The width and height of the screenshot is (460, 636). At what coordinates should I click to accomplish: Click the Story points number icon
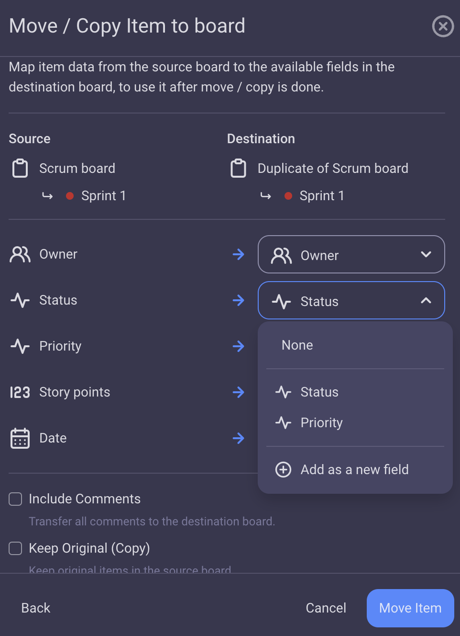[20, 392]
